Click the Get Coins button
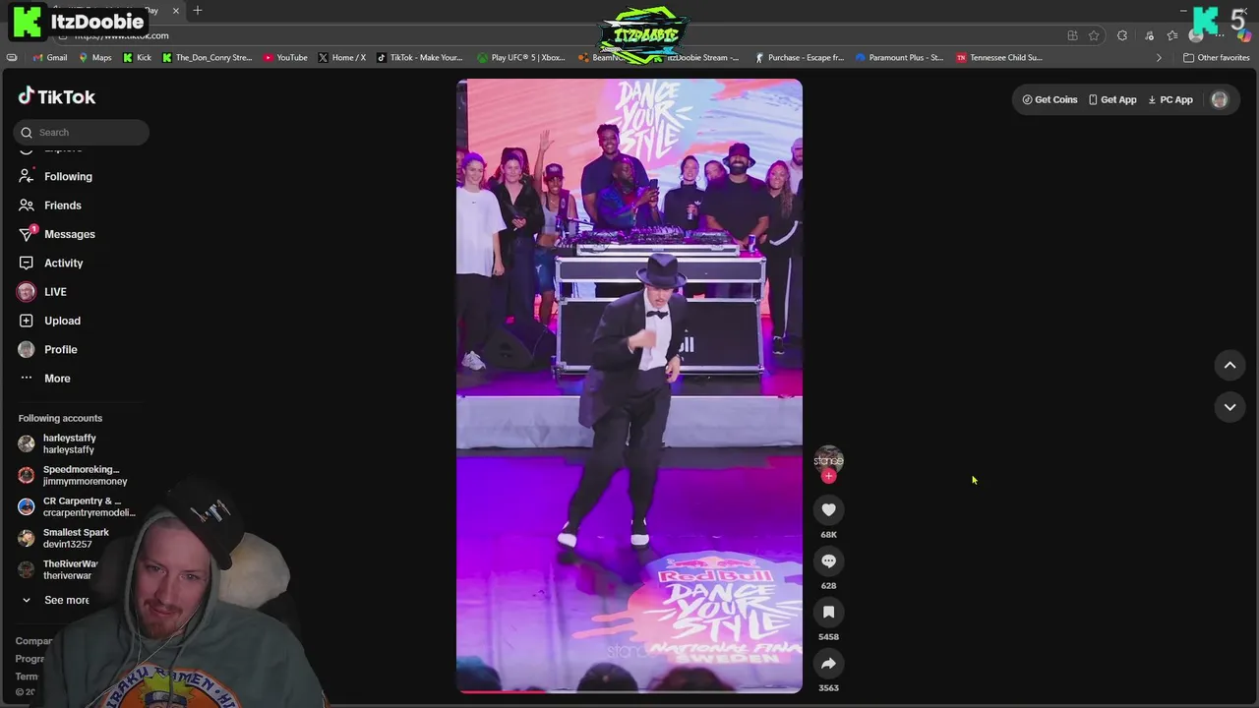Screen dimensions: 1259x708 coord(1049,99)
